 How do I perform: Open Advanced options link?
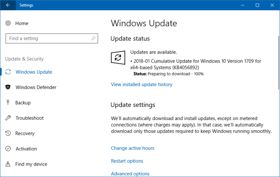(x=130, y=174)
